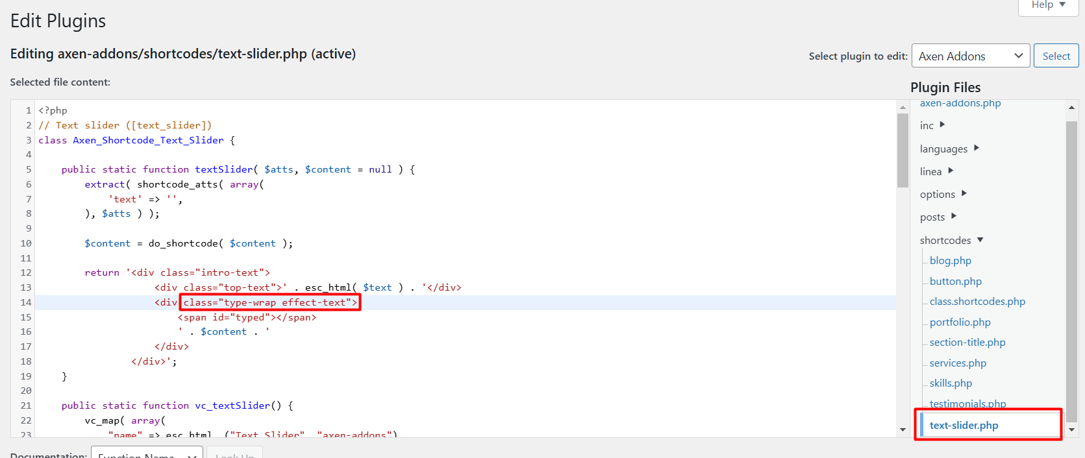1085x458 pixels.
Task: Open the Documentation function name dropdown
Action: coord(147,453)
